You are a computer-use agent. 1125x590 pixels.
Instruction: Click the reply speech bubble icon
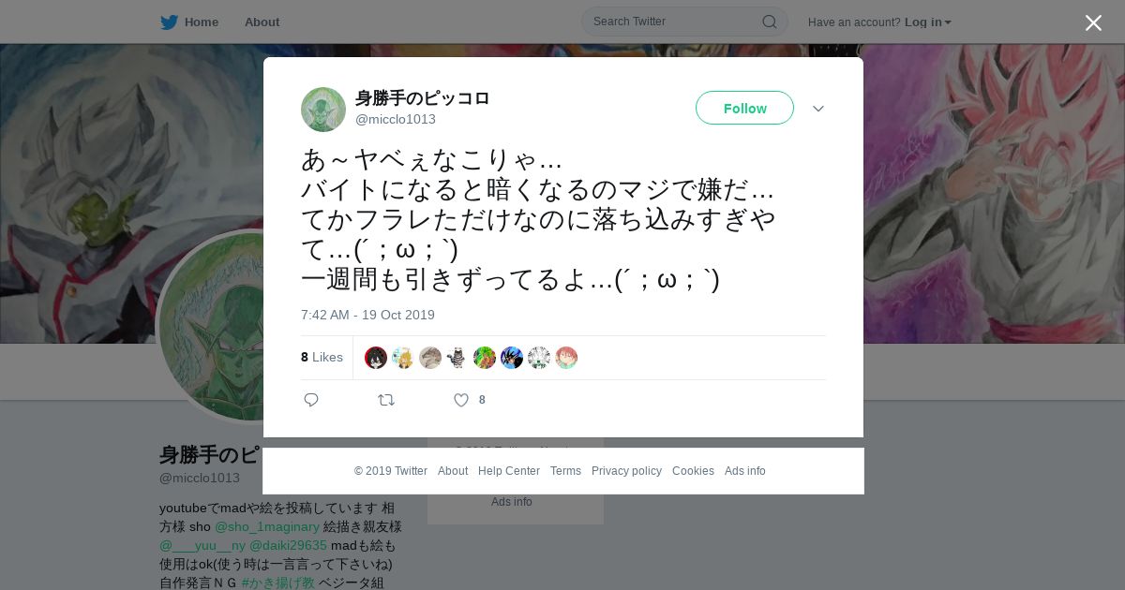311,400
